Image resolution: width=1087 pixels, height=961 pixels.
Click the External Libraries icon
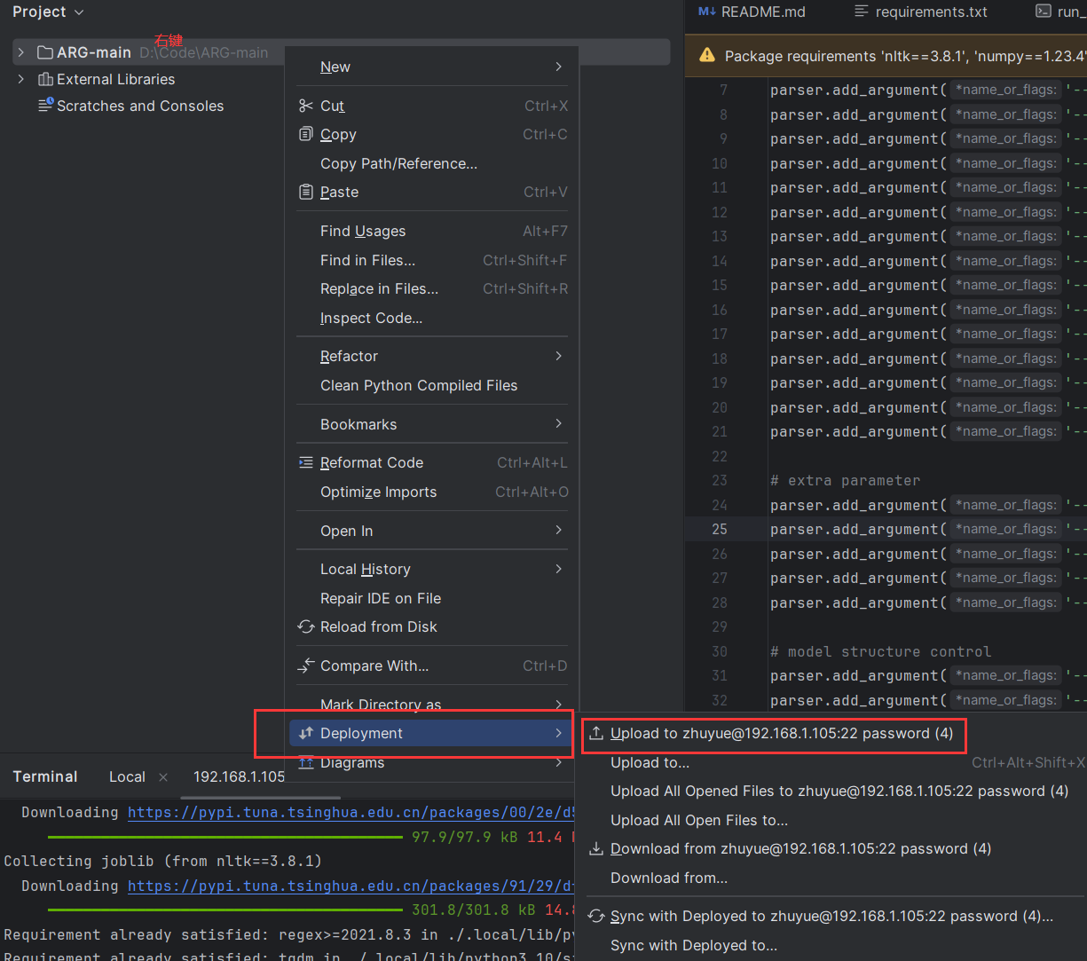[45, 79]
